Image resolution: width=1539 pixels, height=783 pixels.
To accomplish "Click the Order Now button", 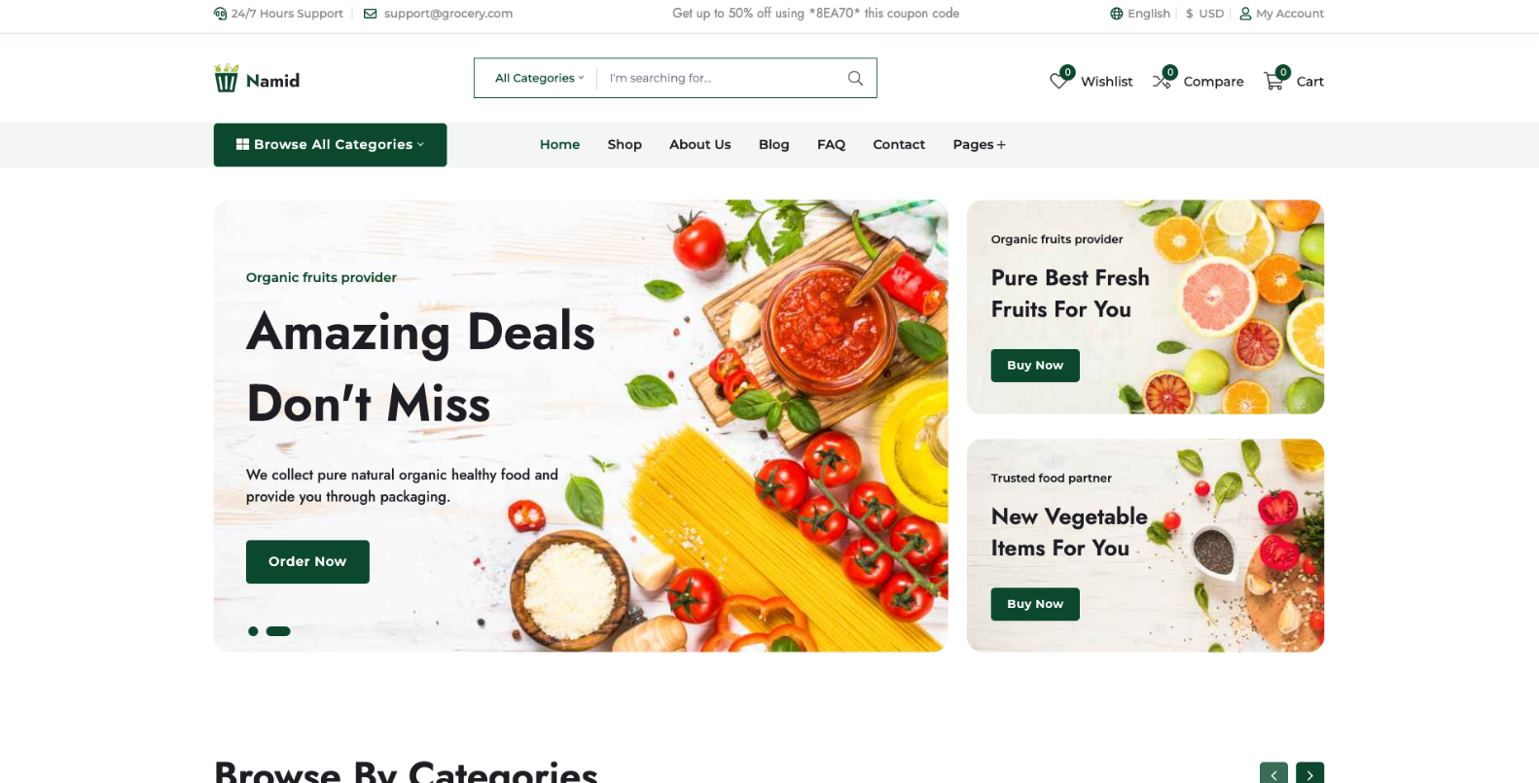I will pyautogui.click(x=307, y=562).
